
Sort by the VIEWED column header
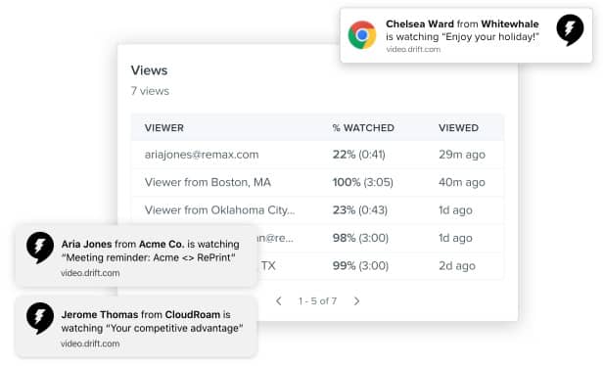pyautogui.click(x=458, y=128)
